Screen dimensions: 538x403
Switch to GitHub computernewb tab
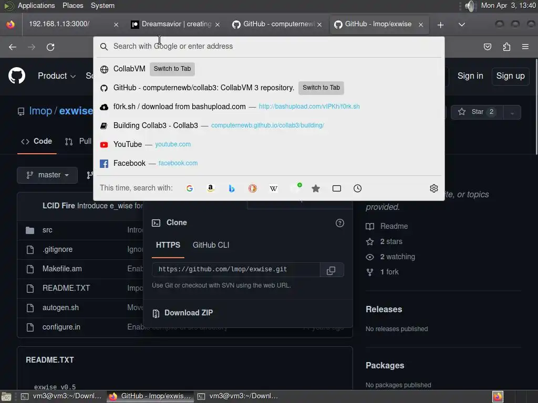click(x=277, y=24)
